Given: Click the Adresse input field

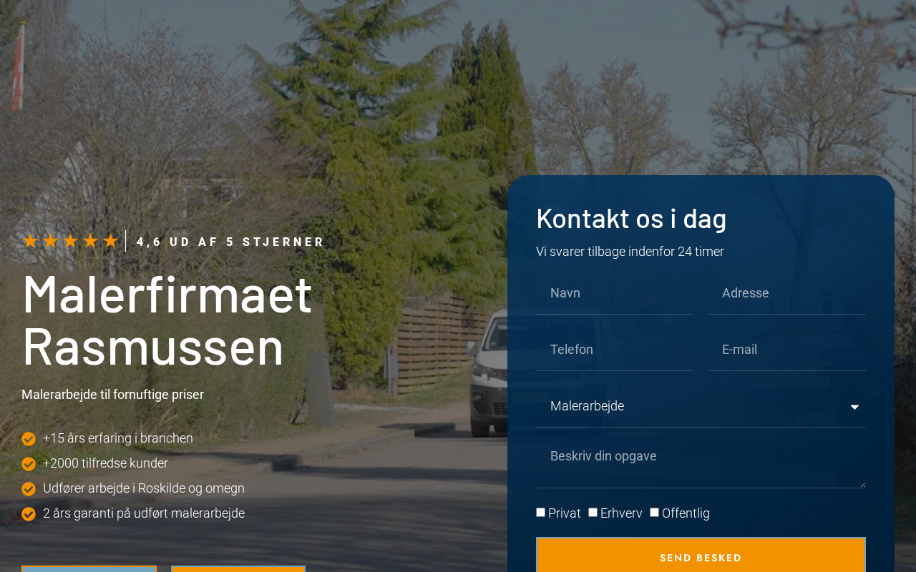Looking at the screenshot, I should coord(786,293).
